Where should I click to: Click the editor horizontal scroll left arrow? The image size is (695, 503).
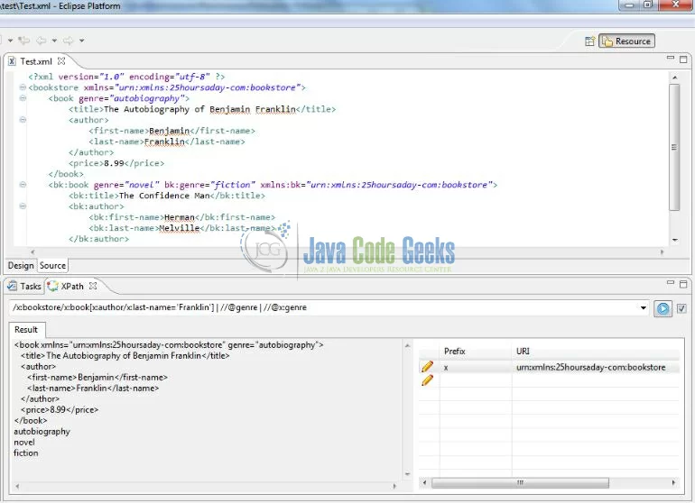point(32,251)
